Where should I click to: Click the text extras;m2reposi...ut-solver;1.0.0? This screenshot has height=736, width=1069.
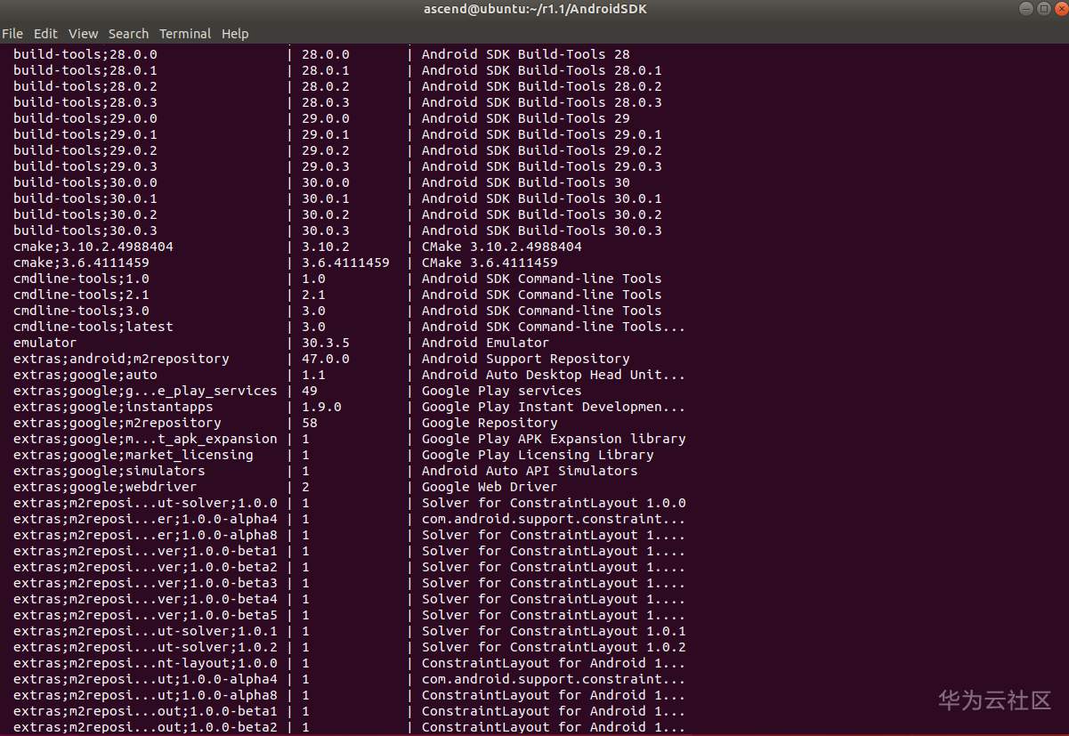tap(145, 503)
